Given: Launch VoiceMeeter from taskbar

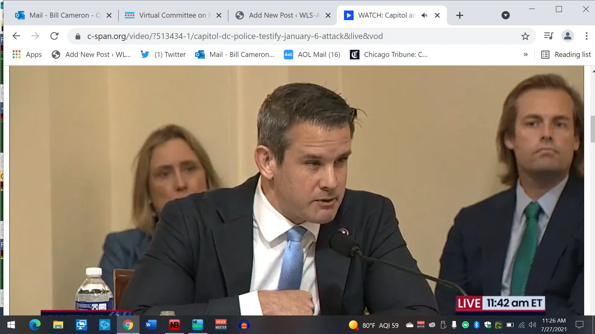Looking at the screenshot, I should 221,325.
